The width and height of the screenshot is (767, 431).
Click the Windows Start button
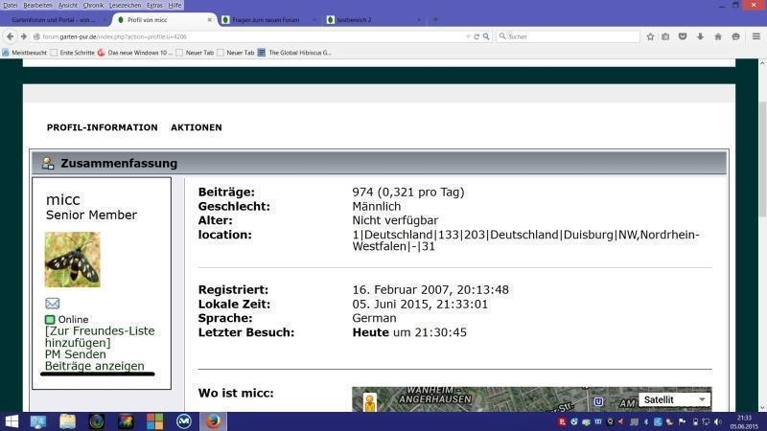tap(12, 421)
